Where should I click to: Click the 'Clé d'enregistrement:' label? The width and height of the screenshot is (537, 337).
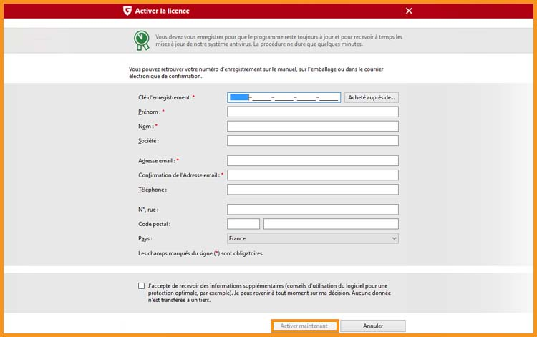coord(166,97)
